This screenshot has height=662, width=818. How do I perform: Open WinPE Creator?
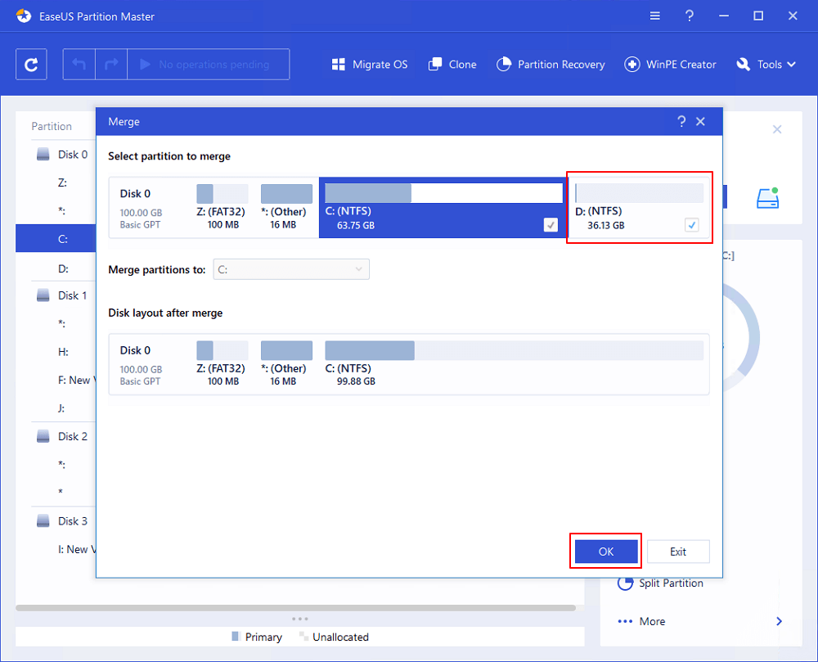click(671, 64)
